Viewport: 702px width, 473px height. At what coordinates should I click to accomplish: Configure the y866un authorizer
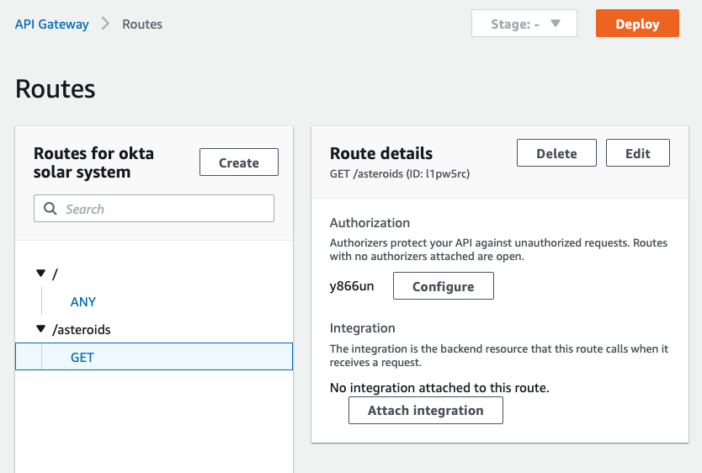point(444,286)
